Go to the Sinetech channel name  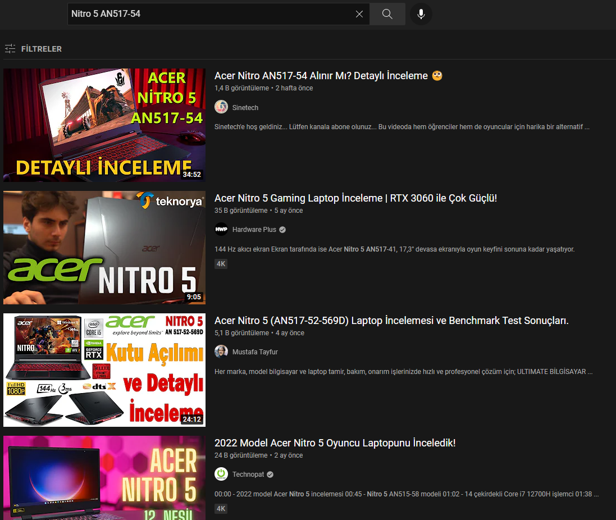click(245, 108)
